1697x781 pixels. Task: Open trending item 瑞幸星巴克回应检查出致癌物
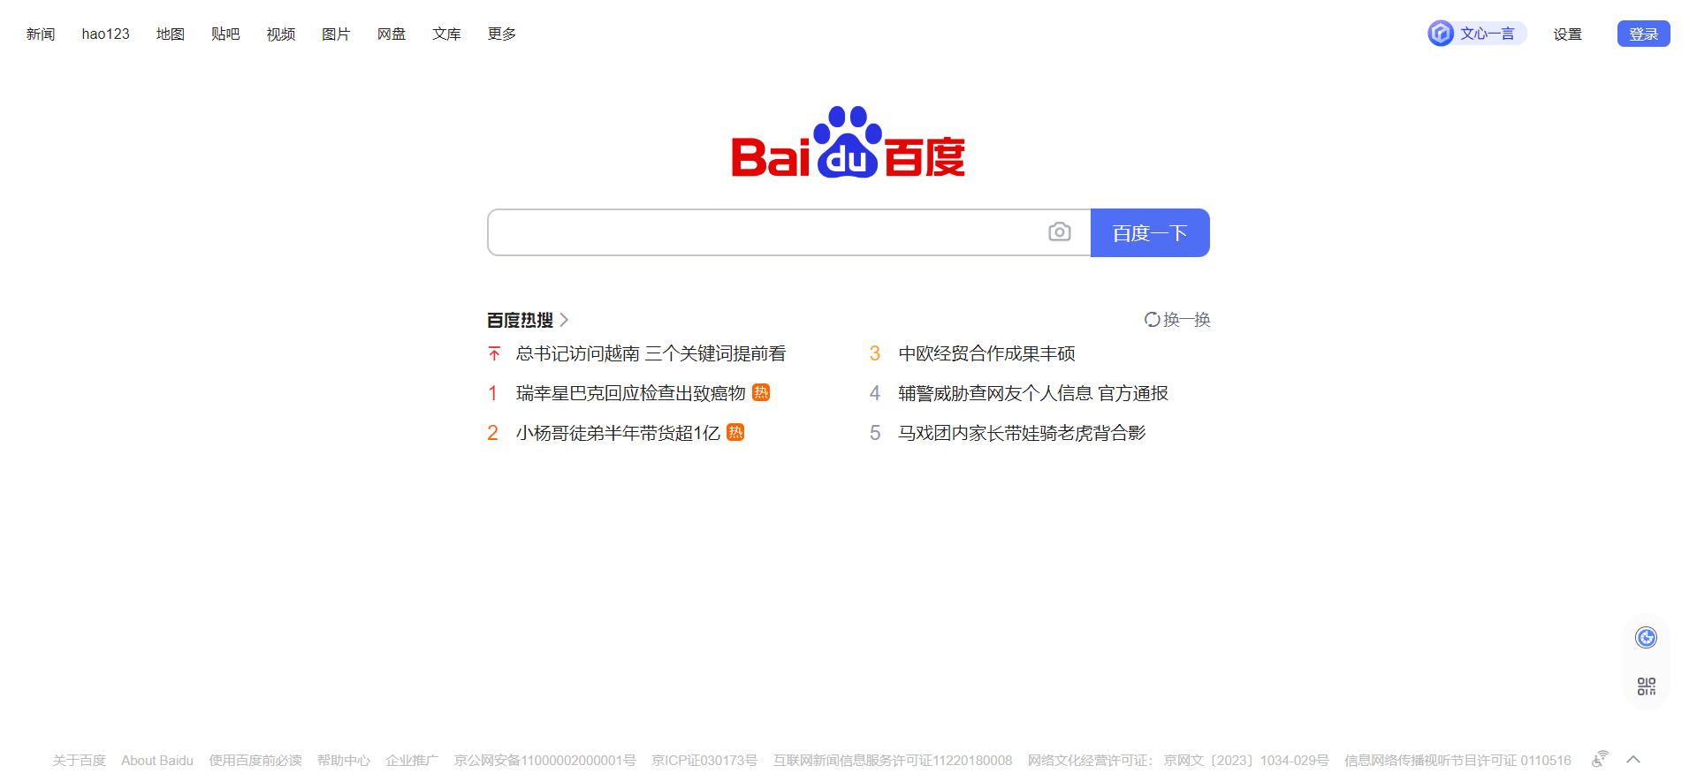point(630,393)
